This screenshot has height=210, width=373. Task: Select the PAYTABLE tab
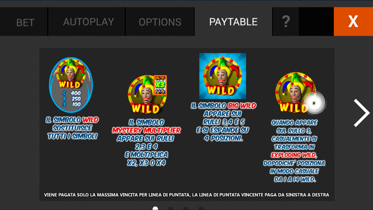pos(233,22)
